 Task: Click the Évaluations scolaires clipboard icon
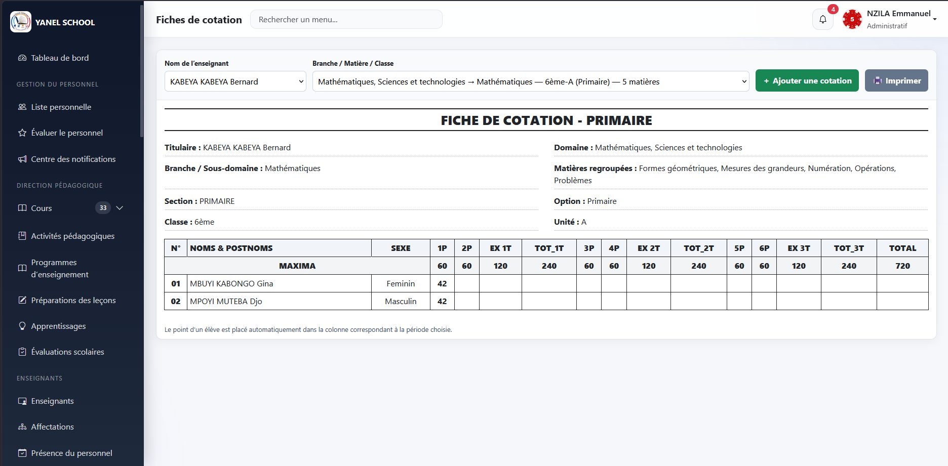point(22,352)
